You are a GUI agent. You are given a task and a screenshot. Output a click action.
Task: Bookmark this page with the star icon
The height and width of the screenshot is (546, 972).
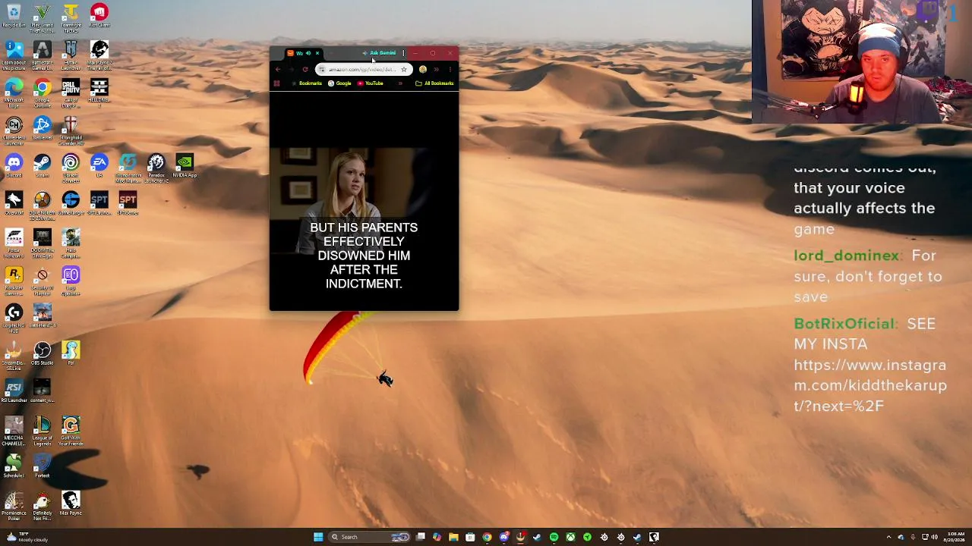[404, 69]
